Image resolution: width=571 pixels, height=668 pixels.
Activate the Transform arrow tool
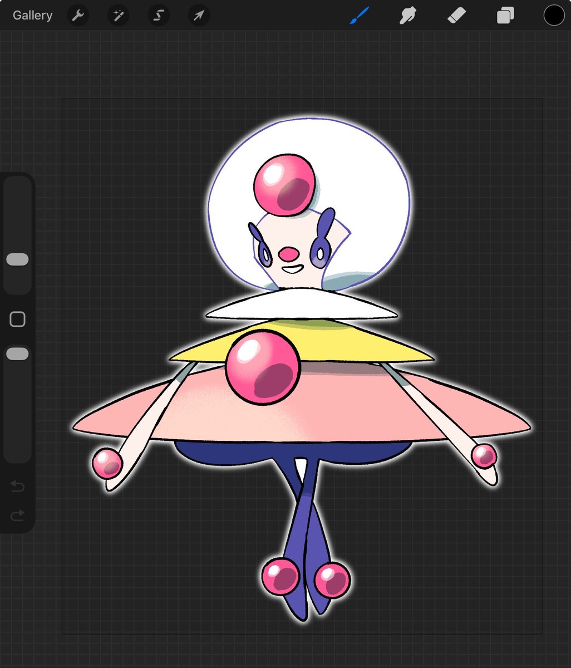pos(199,16)
